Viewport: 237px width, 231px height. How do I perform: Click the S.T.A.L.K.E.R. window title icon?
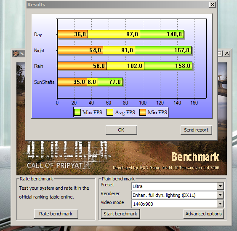[16, 53]
